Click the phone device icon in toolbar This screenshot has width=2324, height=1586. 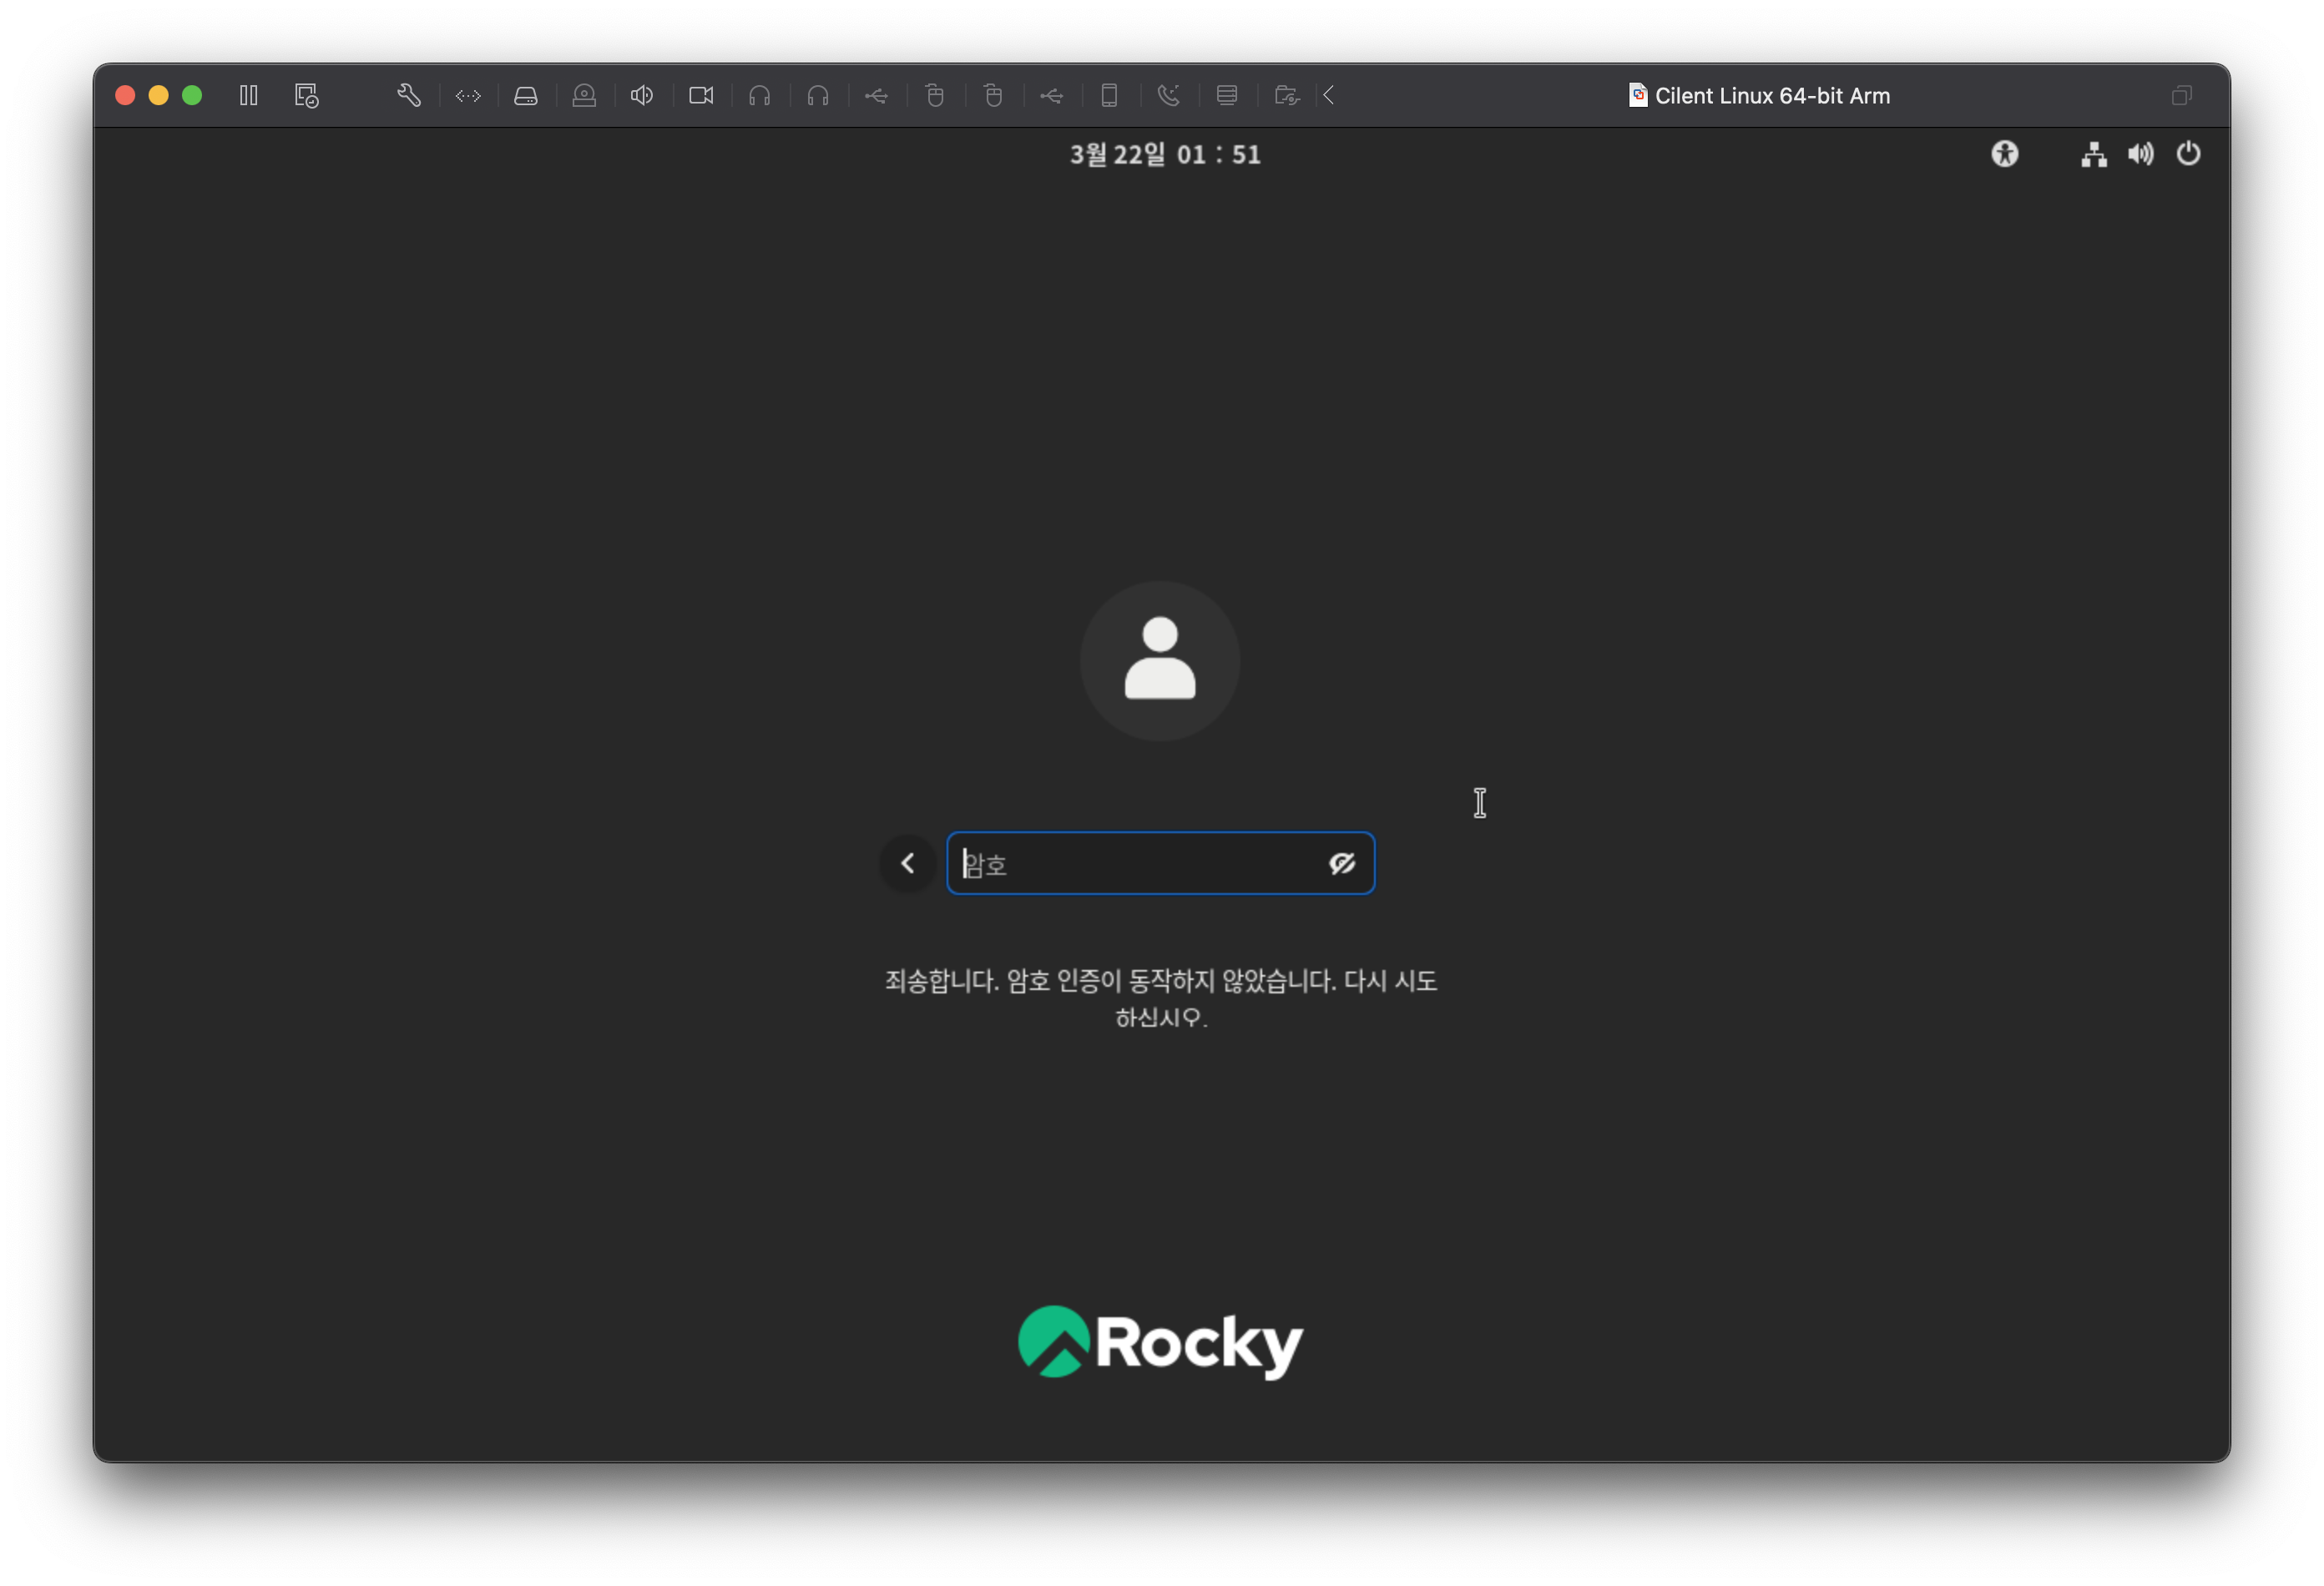tap(1109, 96)
